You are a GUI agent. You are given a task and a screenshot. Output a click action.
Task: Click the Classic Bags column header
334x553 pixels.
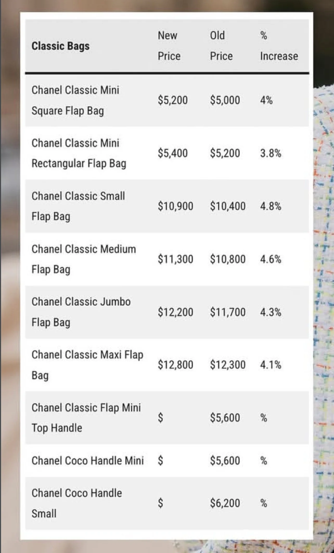[60, 46]
